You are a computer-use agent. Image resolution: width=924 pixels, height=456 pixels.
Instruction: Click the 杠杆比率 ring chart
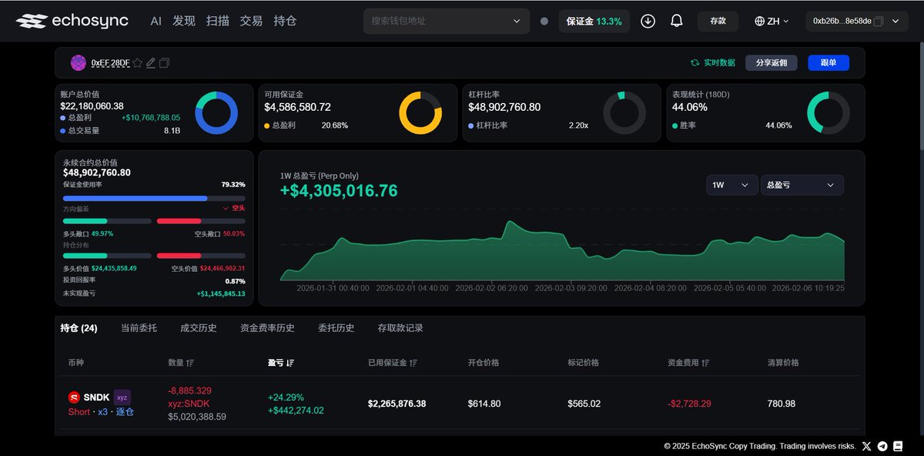tap(624, 113)
